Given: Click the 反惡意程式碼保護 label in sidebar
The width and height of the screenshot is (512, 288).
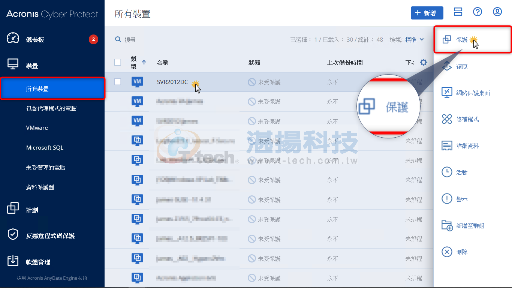Looking at the screenshot, I should click(50, 236).
